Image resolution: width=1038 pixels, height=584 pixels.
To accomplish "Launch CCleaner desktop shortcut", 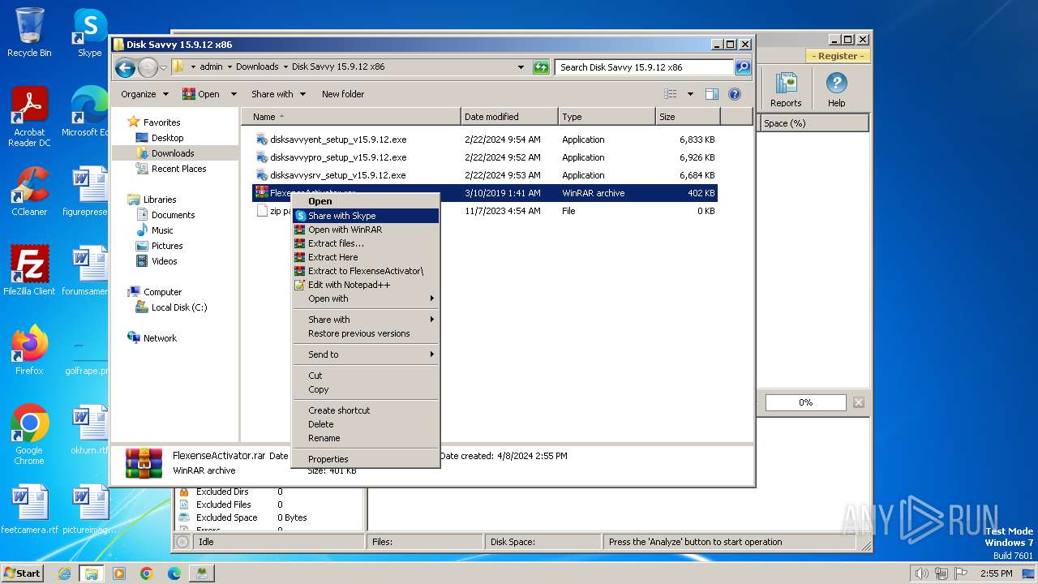I will point(29,191).
